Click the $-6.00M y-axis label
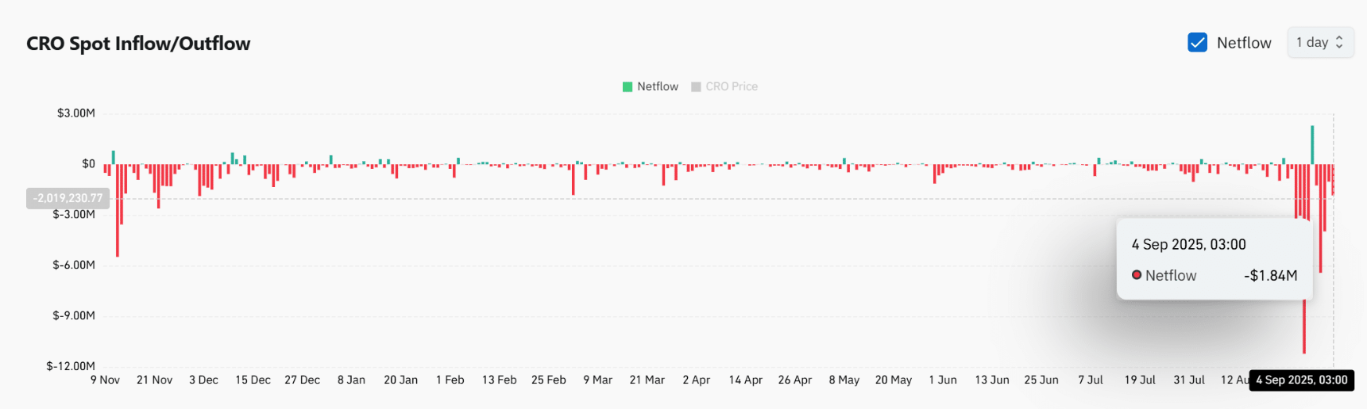 74,265
